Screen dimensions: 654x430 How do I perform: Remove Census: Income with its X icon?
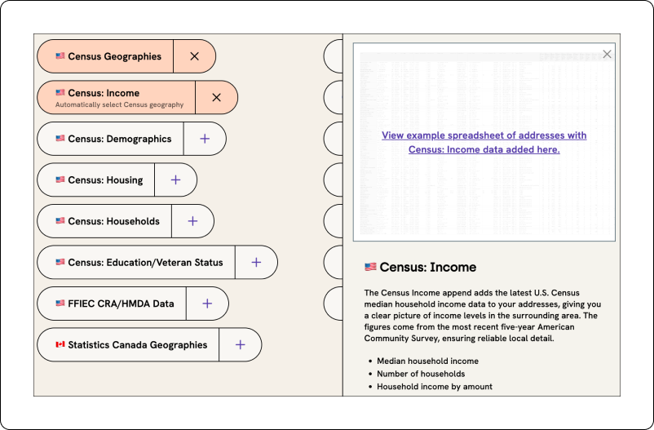tap(216, 97)
